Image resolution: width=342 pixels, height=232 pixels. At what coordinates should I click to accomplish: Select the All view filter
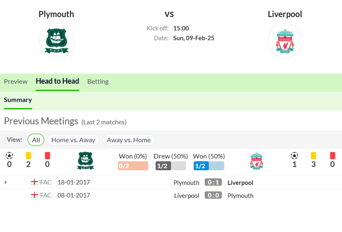click(x=36, y=140)
